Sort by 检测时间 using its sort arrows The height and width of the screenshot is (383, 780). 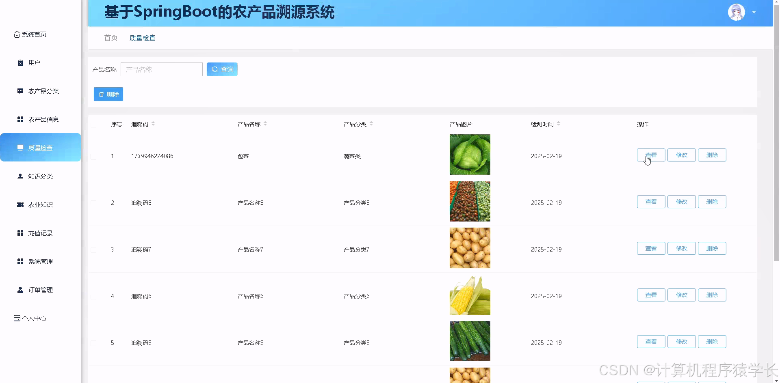click(559, 124)
